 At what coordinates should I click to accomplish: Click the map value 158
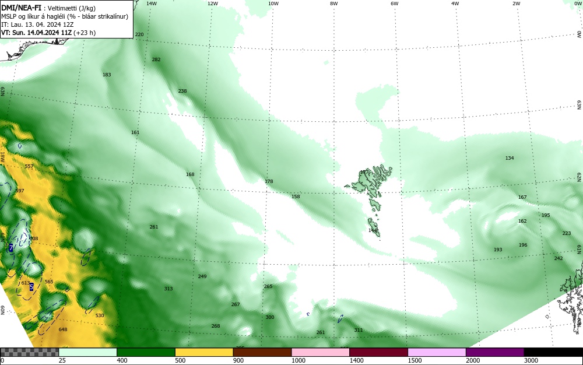(296, 196)
